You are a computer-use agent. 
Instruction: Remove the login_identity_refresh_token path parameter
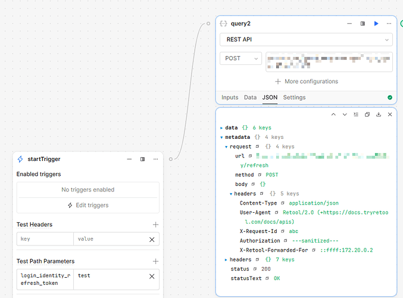(152, 277)
